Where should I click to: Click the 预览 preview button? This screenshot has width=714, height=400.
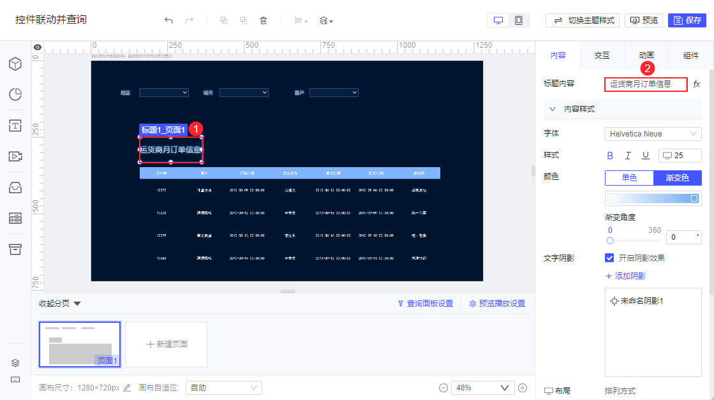[x=644, y=20]
